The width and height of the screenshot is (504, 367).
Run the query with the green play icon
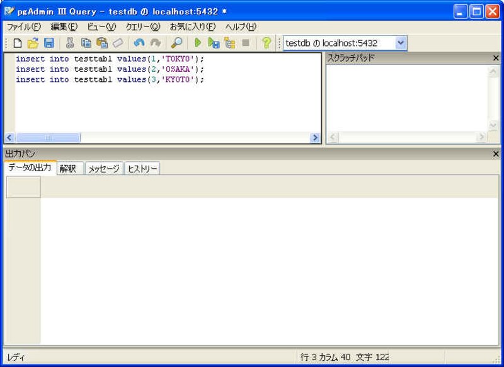pos(198,43)
